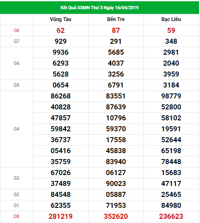Select Bạc Liêu special prize number 236623
200x223 pixels.
[x=171, y=216]
